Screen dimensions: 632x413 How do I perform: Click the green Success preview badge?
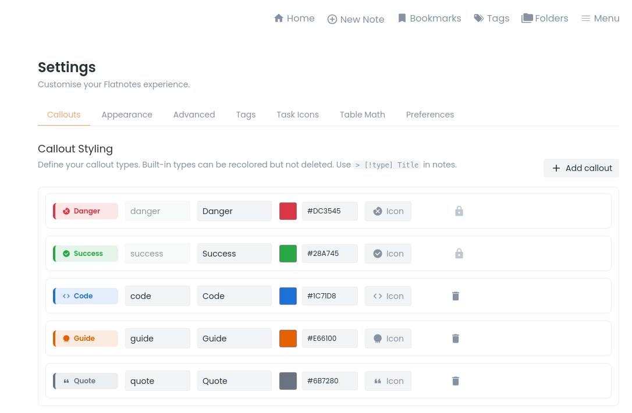click(x=86, y=254)
